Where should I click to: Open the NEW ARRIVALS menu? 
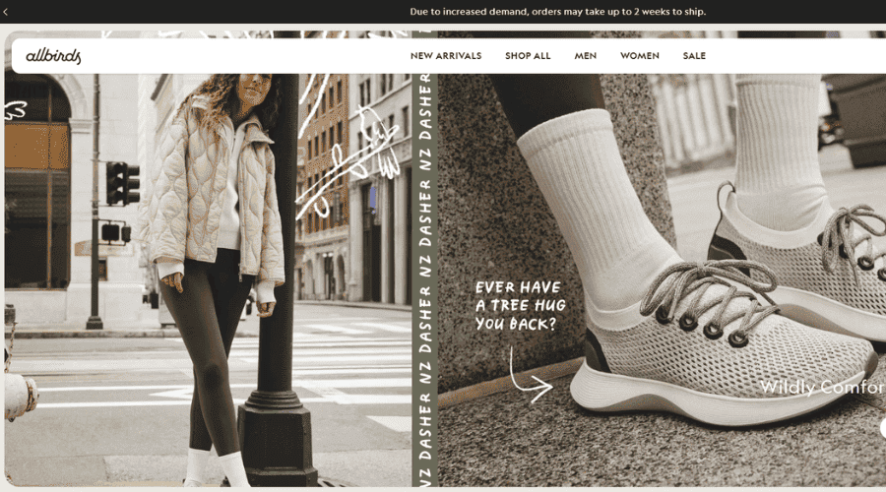(x=446, y=56)
